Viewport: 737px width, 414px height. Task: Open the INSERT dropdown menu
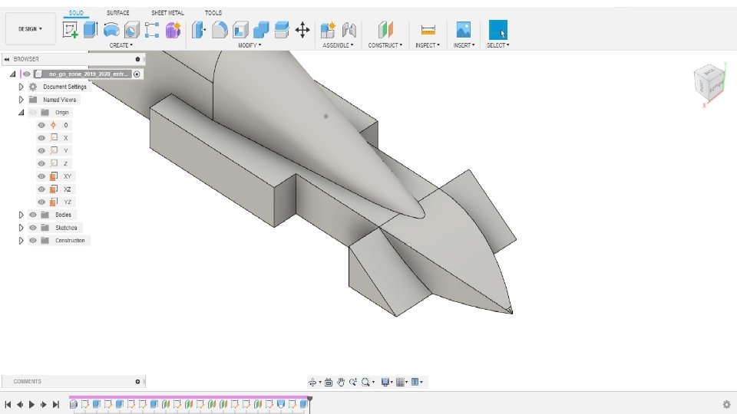click(464, 45)
